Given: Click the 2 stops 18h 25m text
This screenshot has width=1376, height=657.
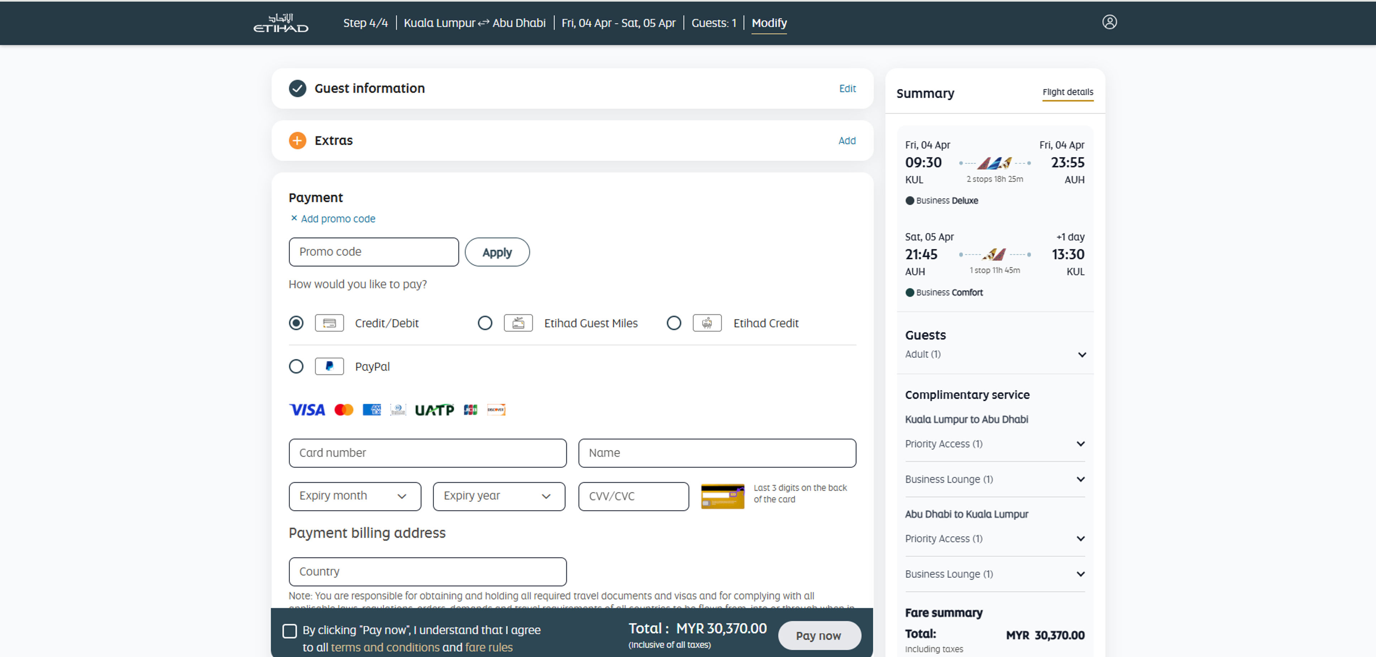Looking at the screenshot, I should pos(995,179).
